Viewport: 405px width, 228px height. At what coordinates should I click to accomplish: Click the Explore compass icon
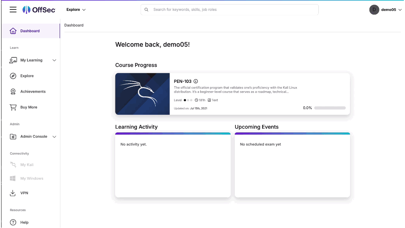click(13, 76)
